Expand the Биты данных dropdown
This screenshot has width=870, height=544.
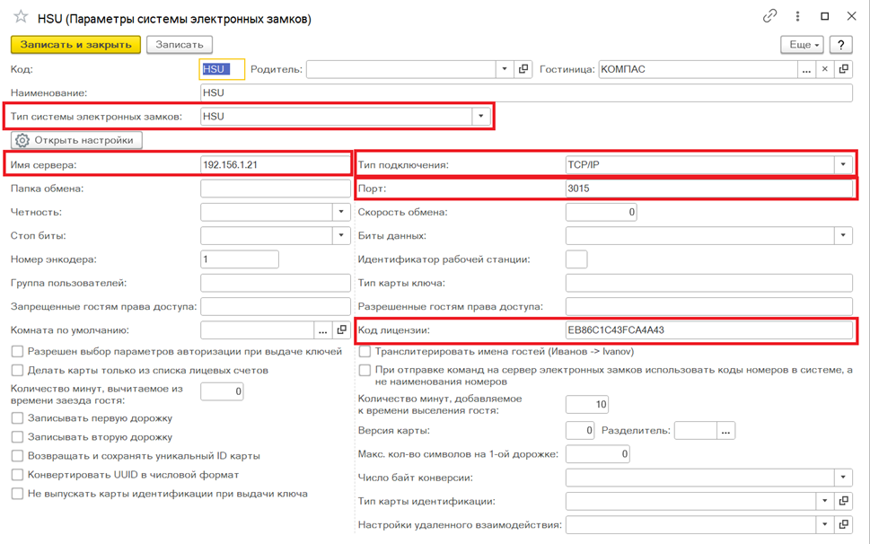(843, 236)
